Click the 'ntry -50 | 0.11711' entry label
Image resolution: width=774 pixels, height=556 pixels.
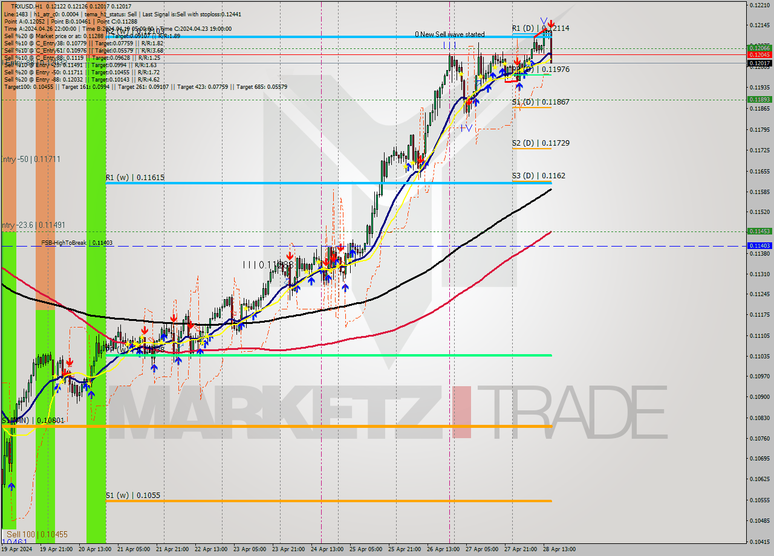(31, 159)
